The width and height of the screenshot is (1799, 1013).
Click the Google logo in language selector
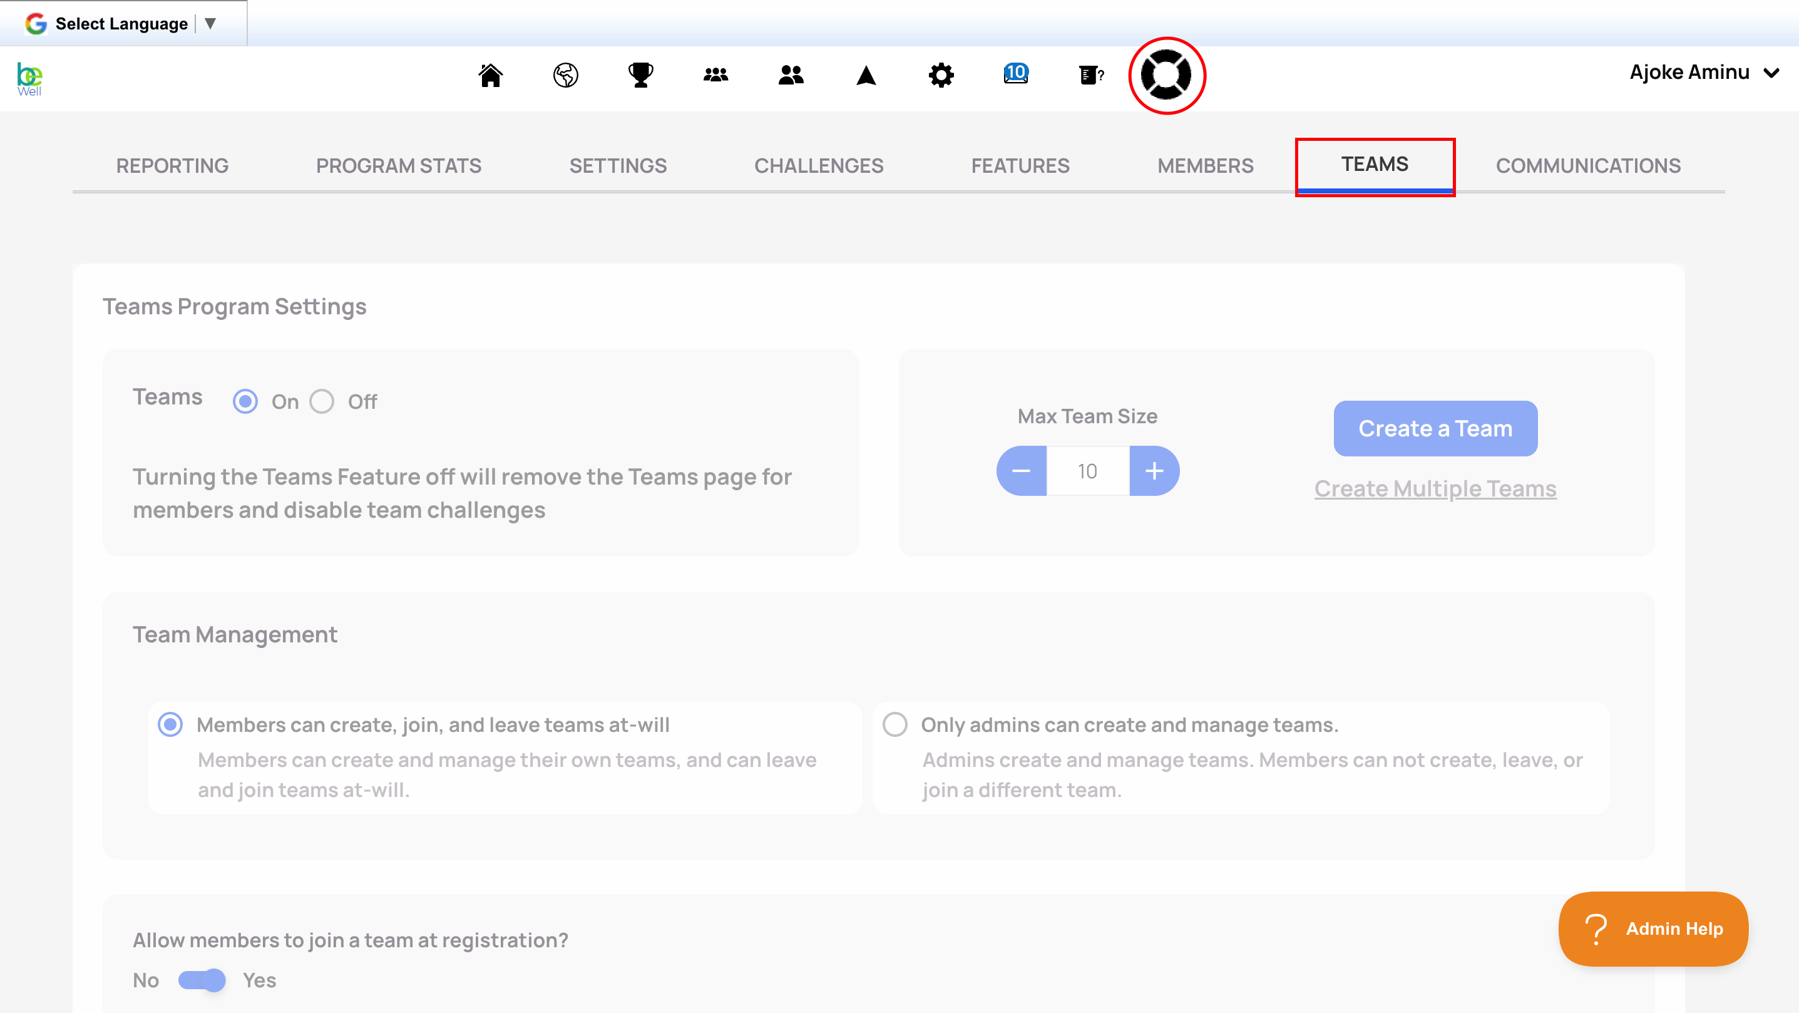click(x=36, y=24)
